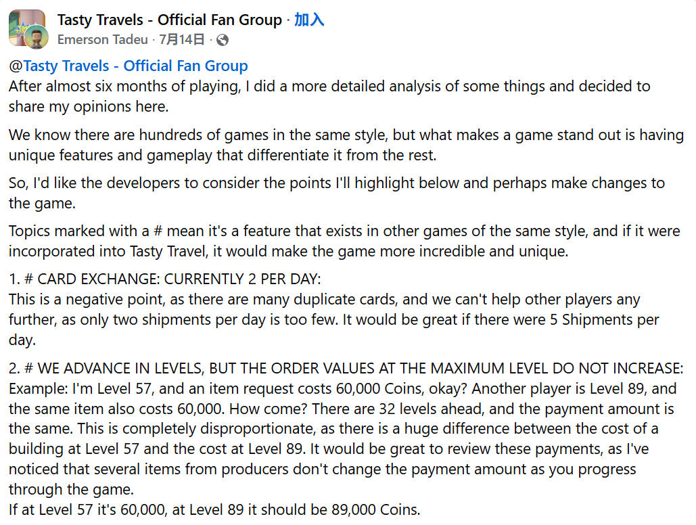This screenshot has height=525, width=696.
Task: Click the words 'duplicate cards' in post
Action: [346, 299]
